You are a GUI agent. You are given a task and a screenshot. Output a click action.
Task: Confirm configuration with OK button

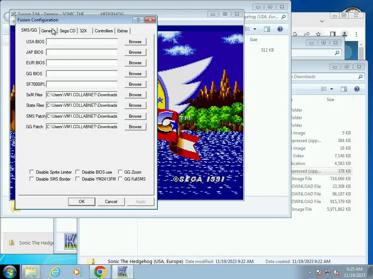coord(82,201)
